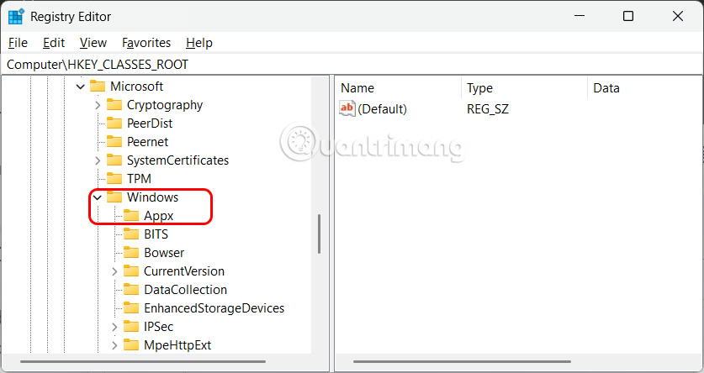704x373 pixels.
Task: Click the Registry Editor app icon
Action: point(16,17)
